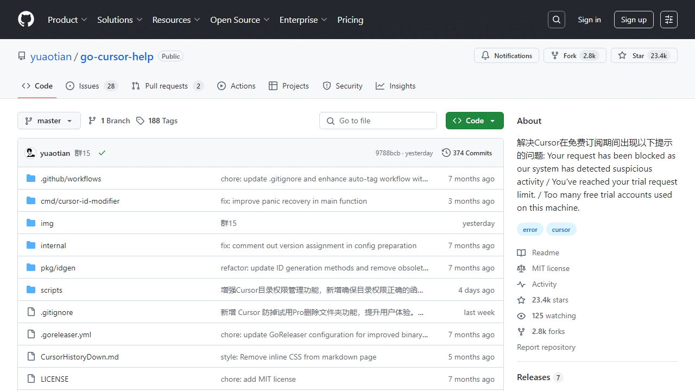Click the Pricing link
Image resolution: width=695 pixels, height=391 pixels.
350,20
